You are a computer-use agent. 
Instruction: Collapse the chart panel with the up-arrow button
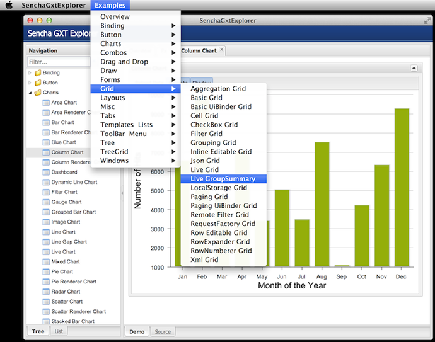pos(414,68)
